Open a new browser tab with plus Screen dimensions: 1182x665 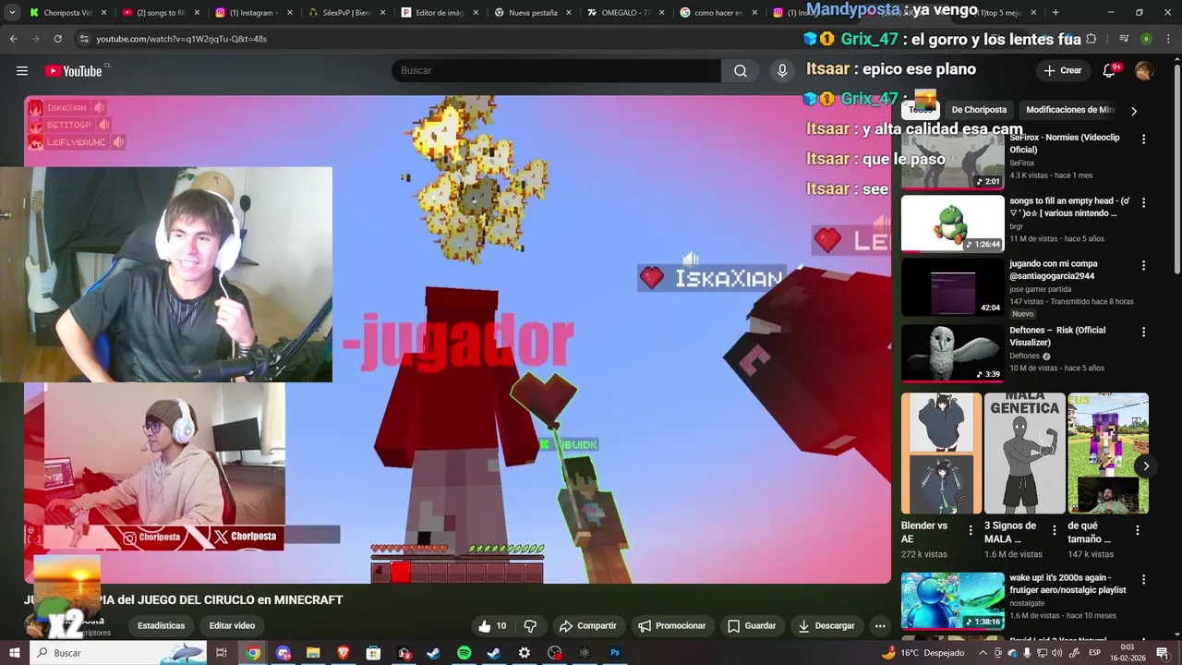click(x=1055, y=13)
